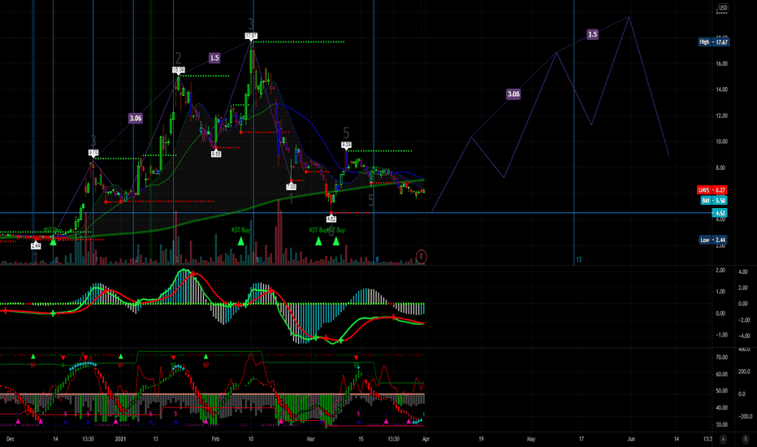This screenshot has height=447, width=757.
Task: Click the 2021 label on the time axis
Action: click(120, 439)
